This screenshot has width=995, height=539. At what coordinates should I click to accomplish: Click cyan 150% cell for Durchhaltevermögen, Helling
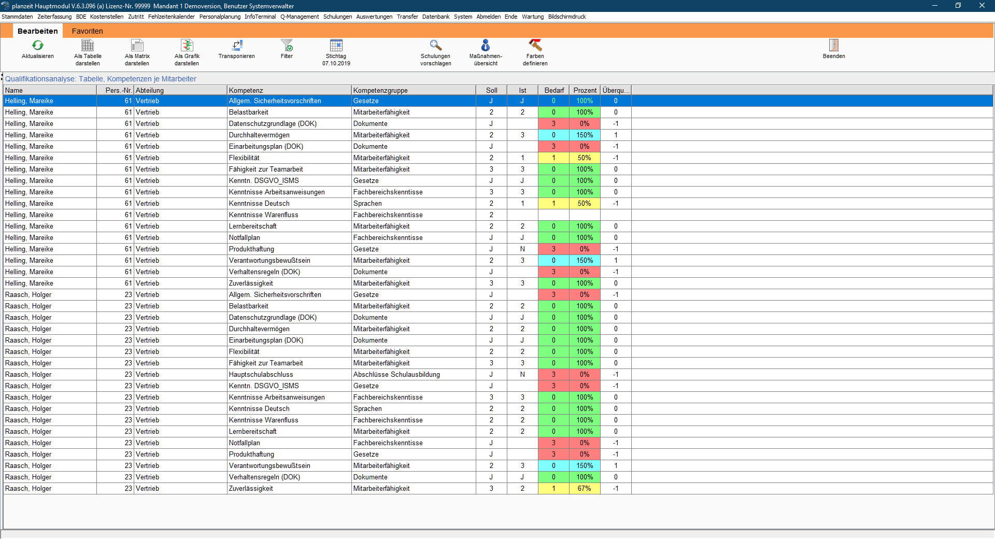tap(585, 135)
